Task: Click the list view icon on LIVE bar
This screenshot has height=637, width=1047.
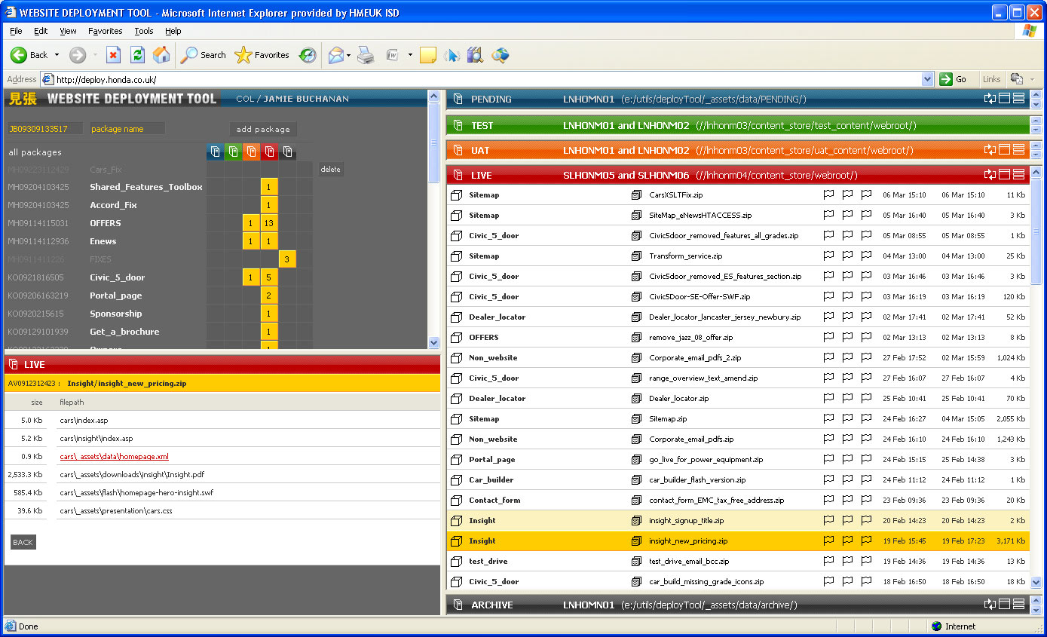Action: [x=1018, y=175]
